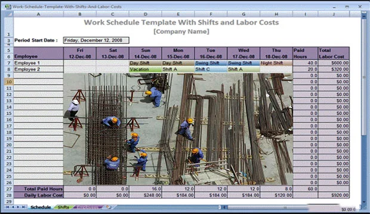
Task: Select row 10 header
Action: [9, 81]
